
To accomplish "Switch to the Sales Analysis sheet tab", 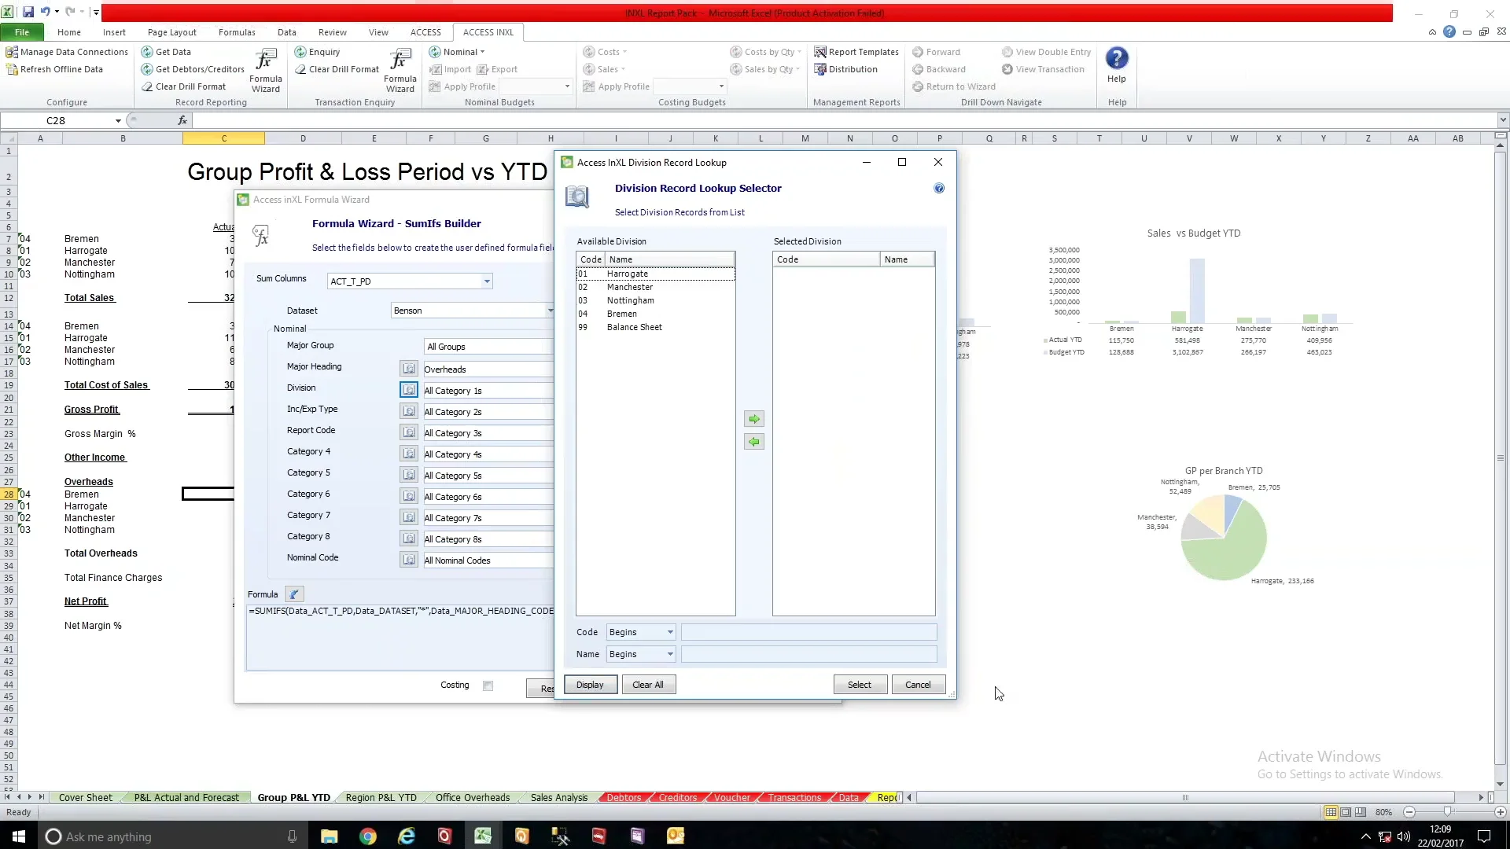I will (x=558, y=797).
